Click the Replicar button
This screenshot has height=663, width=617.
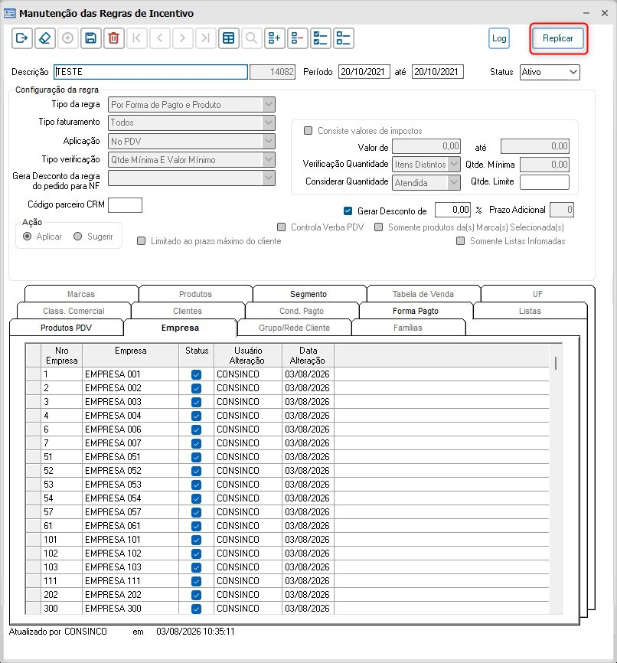tap(558, 38)
